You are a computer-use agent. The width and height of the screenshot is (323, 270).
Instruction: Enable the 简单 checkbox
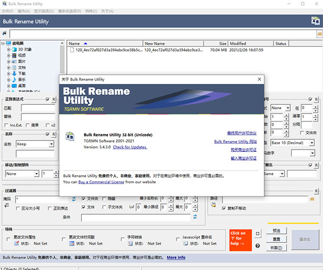(27, 125)
